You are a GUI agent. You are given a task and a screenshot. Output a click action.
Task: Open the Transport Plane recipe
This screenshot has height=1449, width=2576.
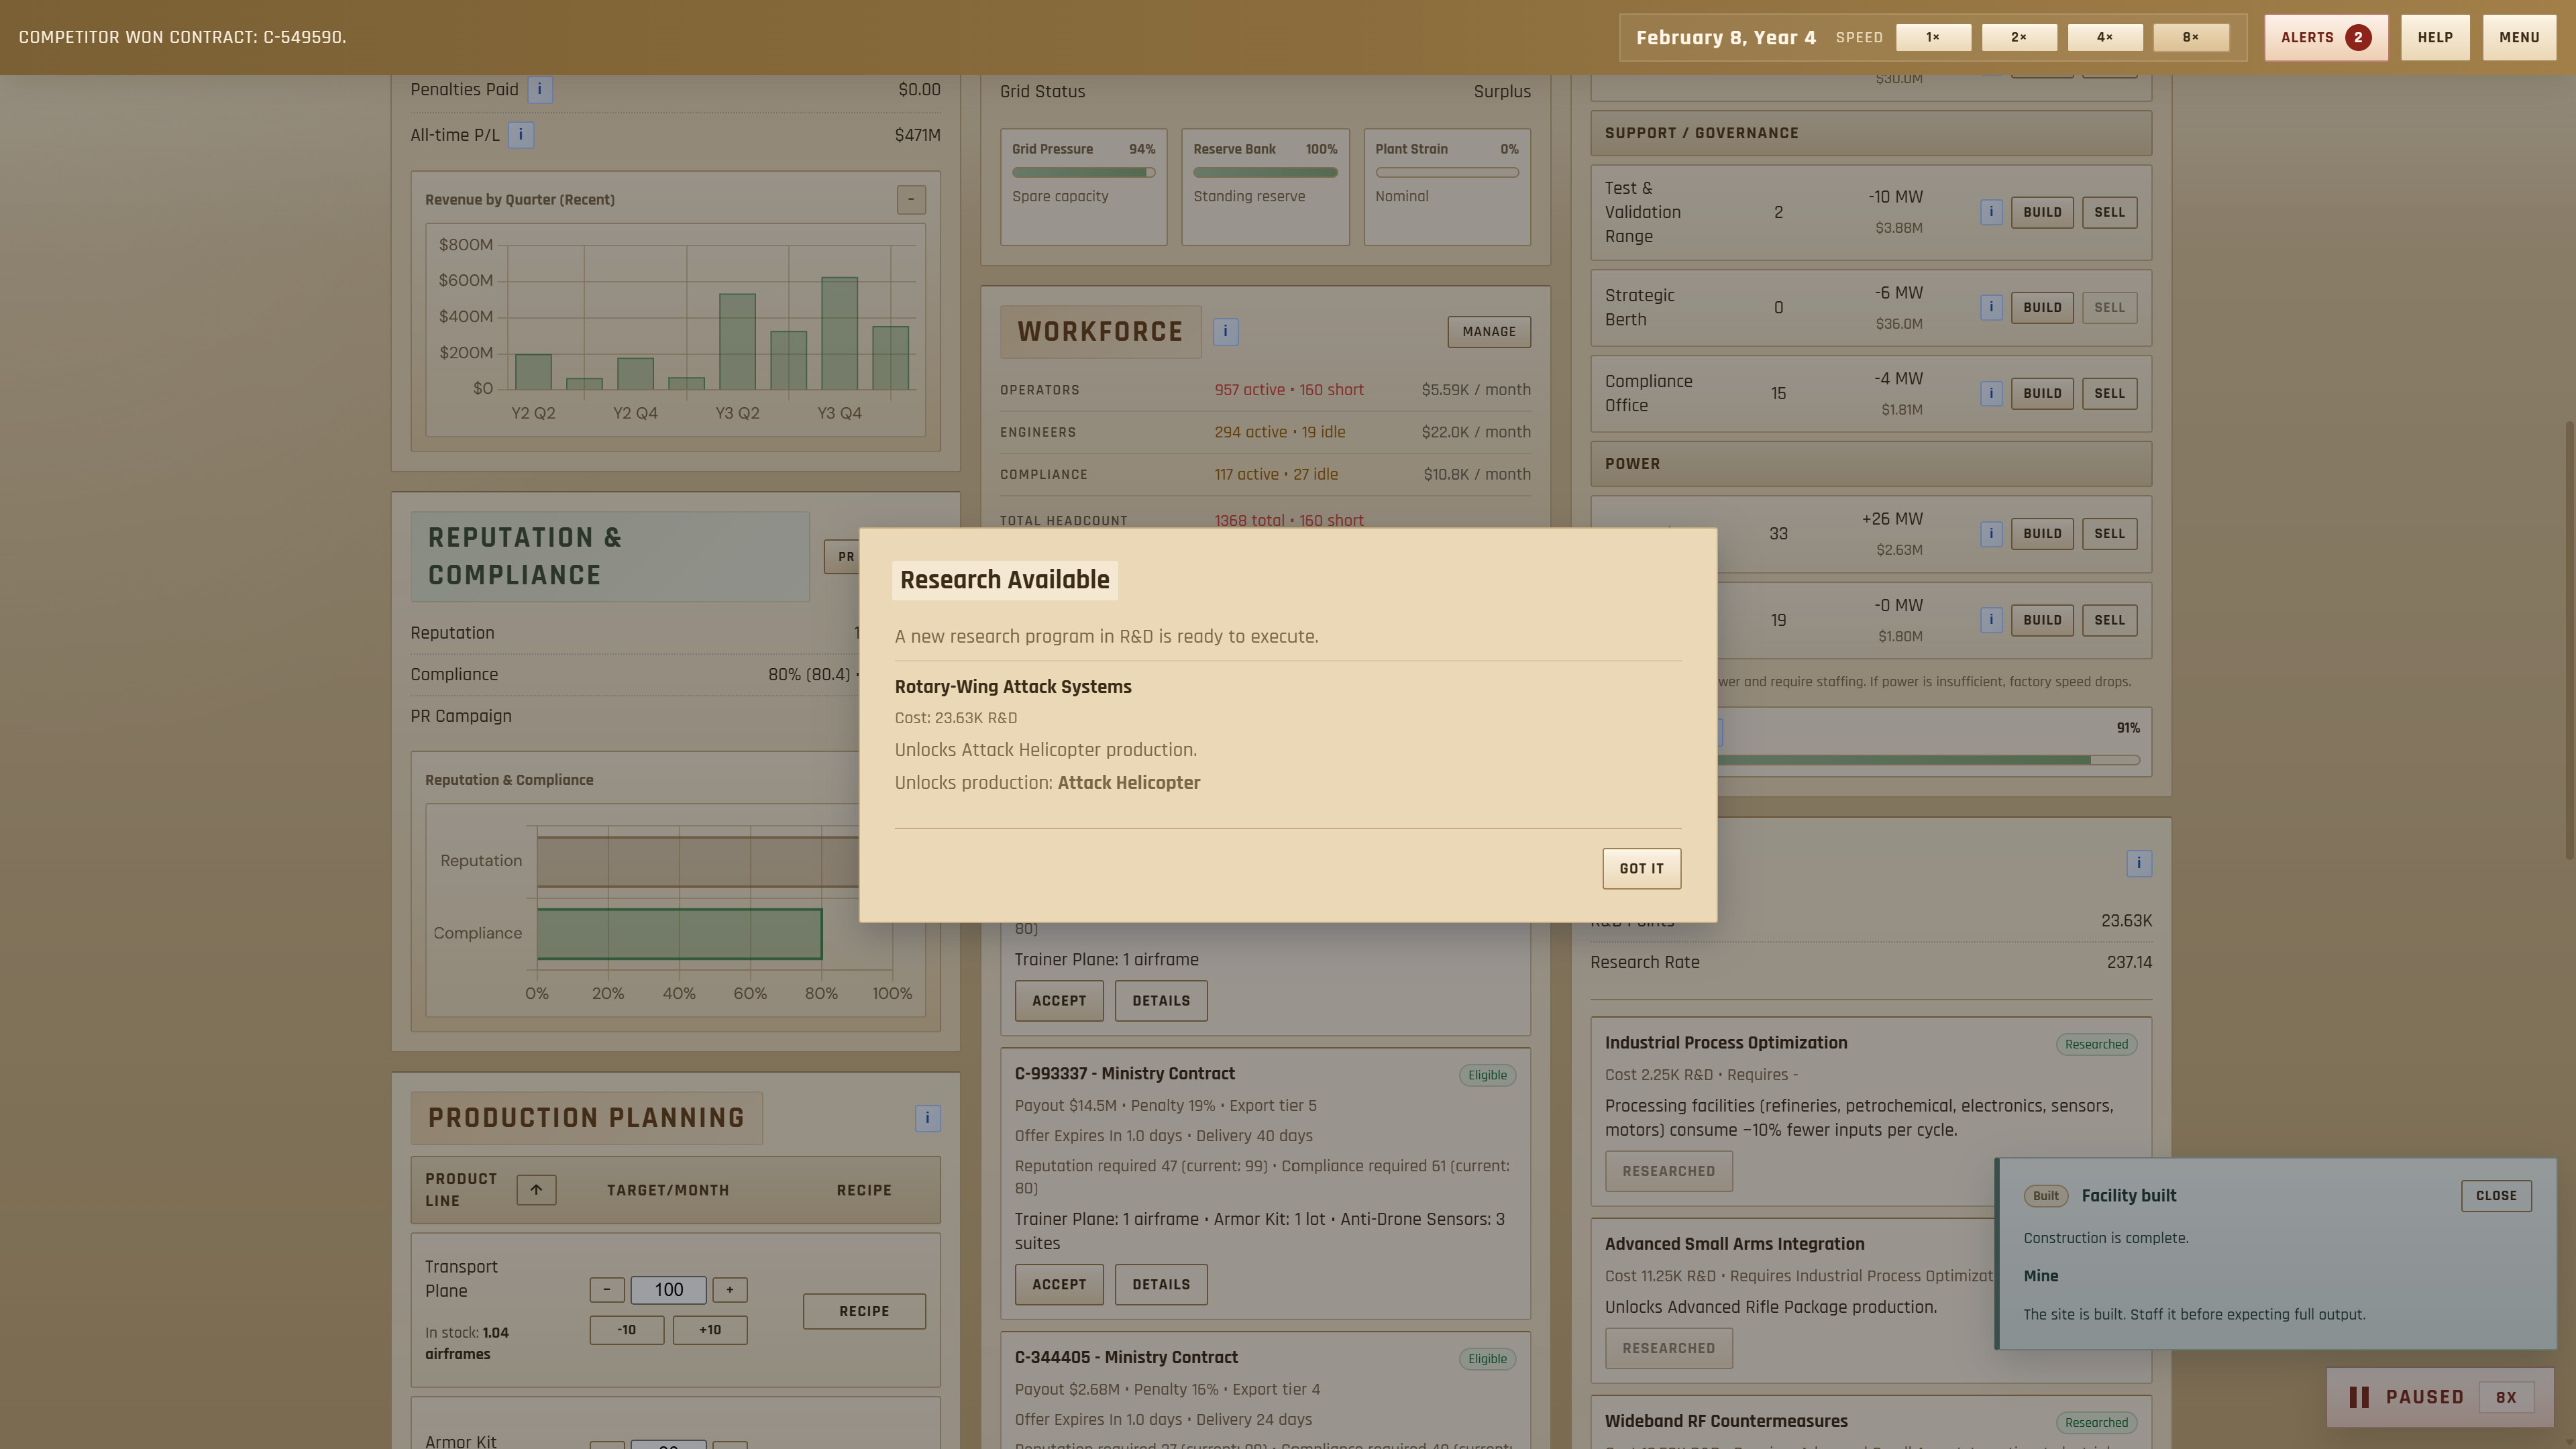coord(864,1310)
